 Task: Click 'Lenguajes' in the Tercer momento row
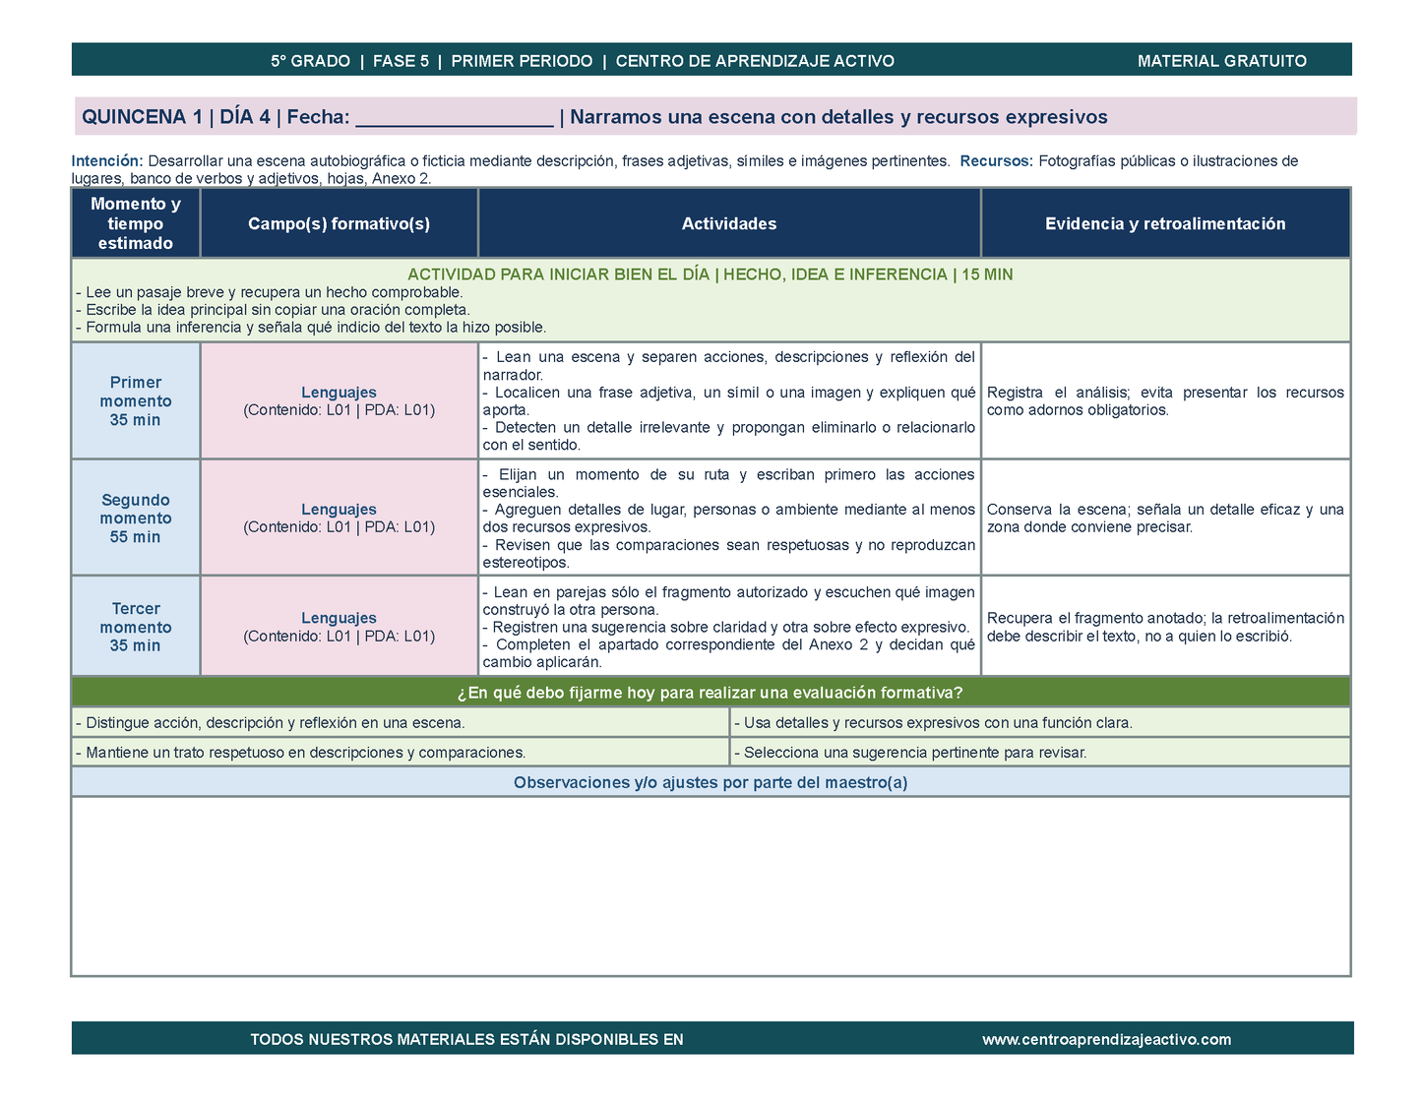339,618
